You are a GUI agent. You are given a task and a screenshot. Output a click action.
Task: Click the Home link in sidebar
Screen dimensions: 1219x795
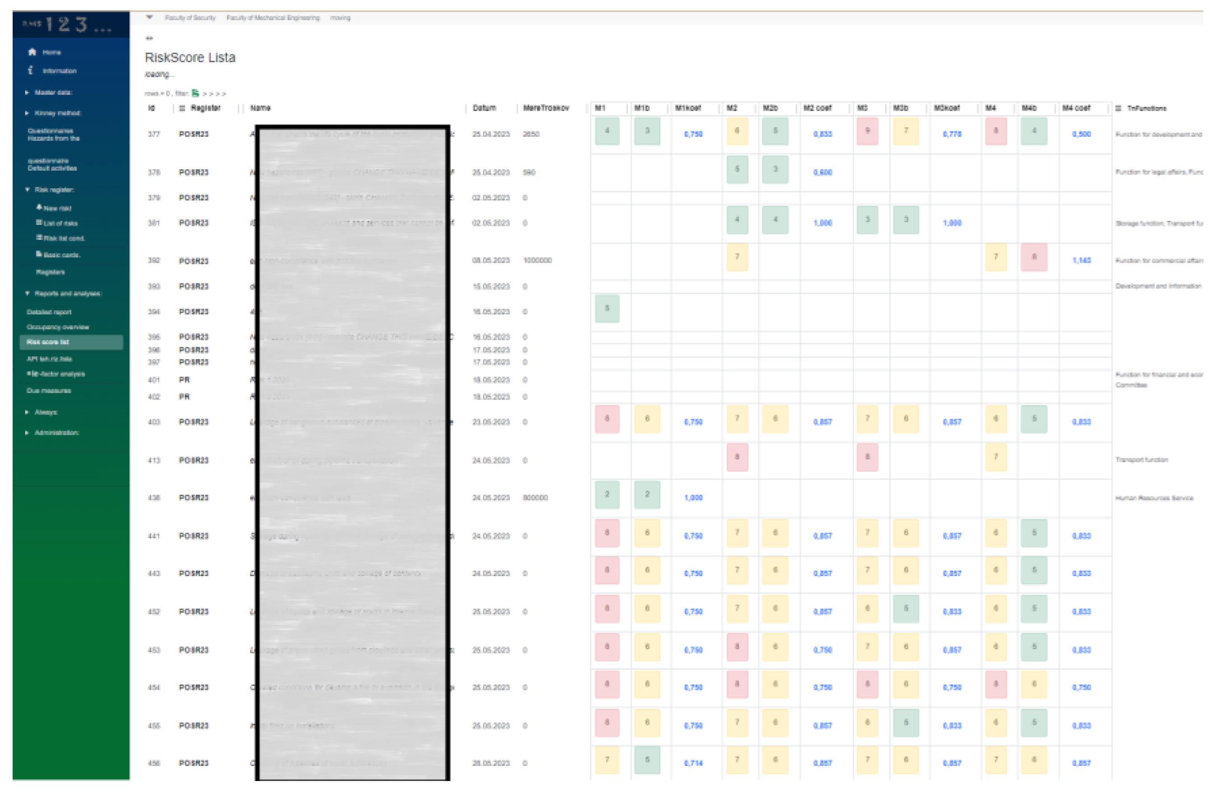point(52,52)
